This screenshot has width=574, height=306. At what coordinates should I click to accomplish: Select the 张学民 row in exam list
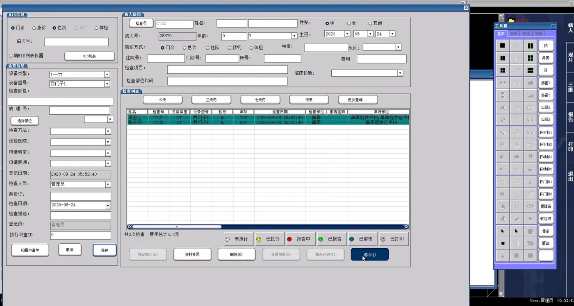tap(268, 122)
